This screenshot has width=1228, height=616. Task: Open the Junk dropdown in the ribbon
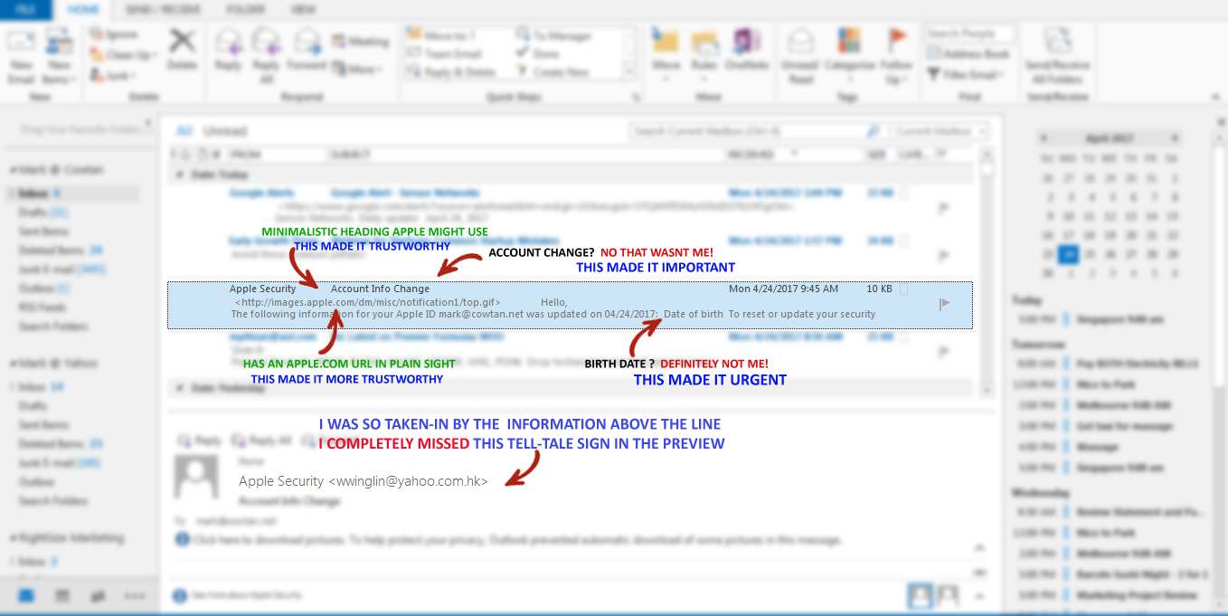coord(112,75)
